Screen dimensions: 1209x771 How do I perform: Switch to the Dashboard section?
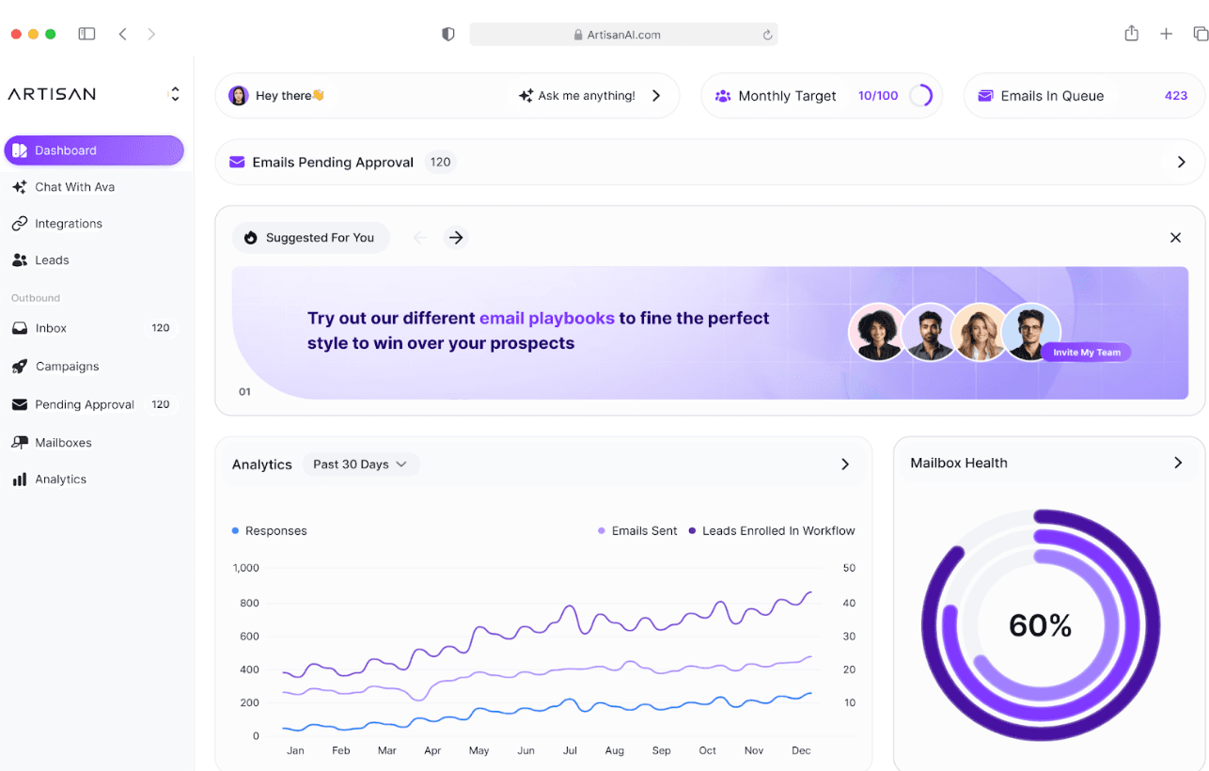pos(66,149)
